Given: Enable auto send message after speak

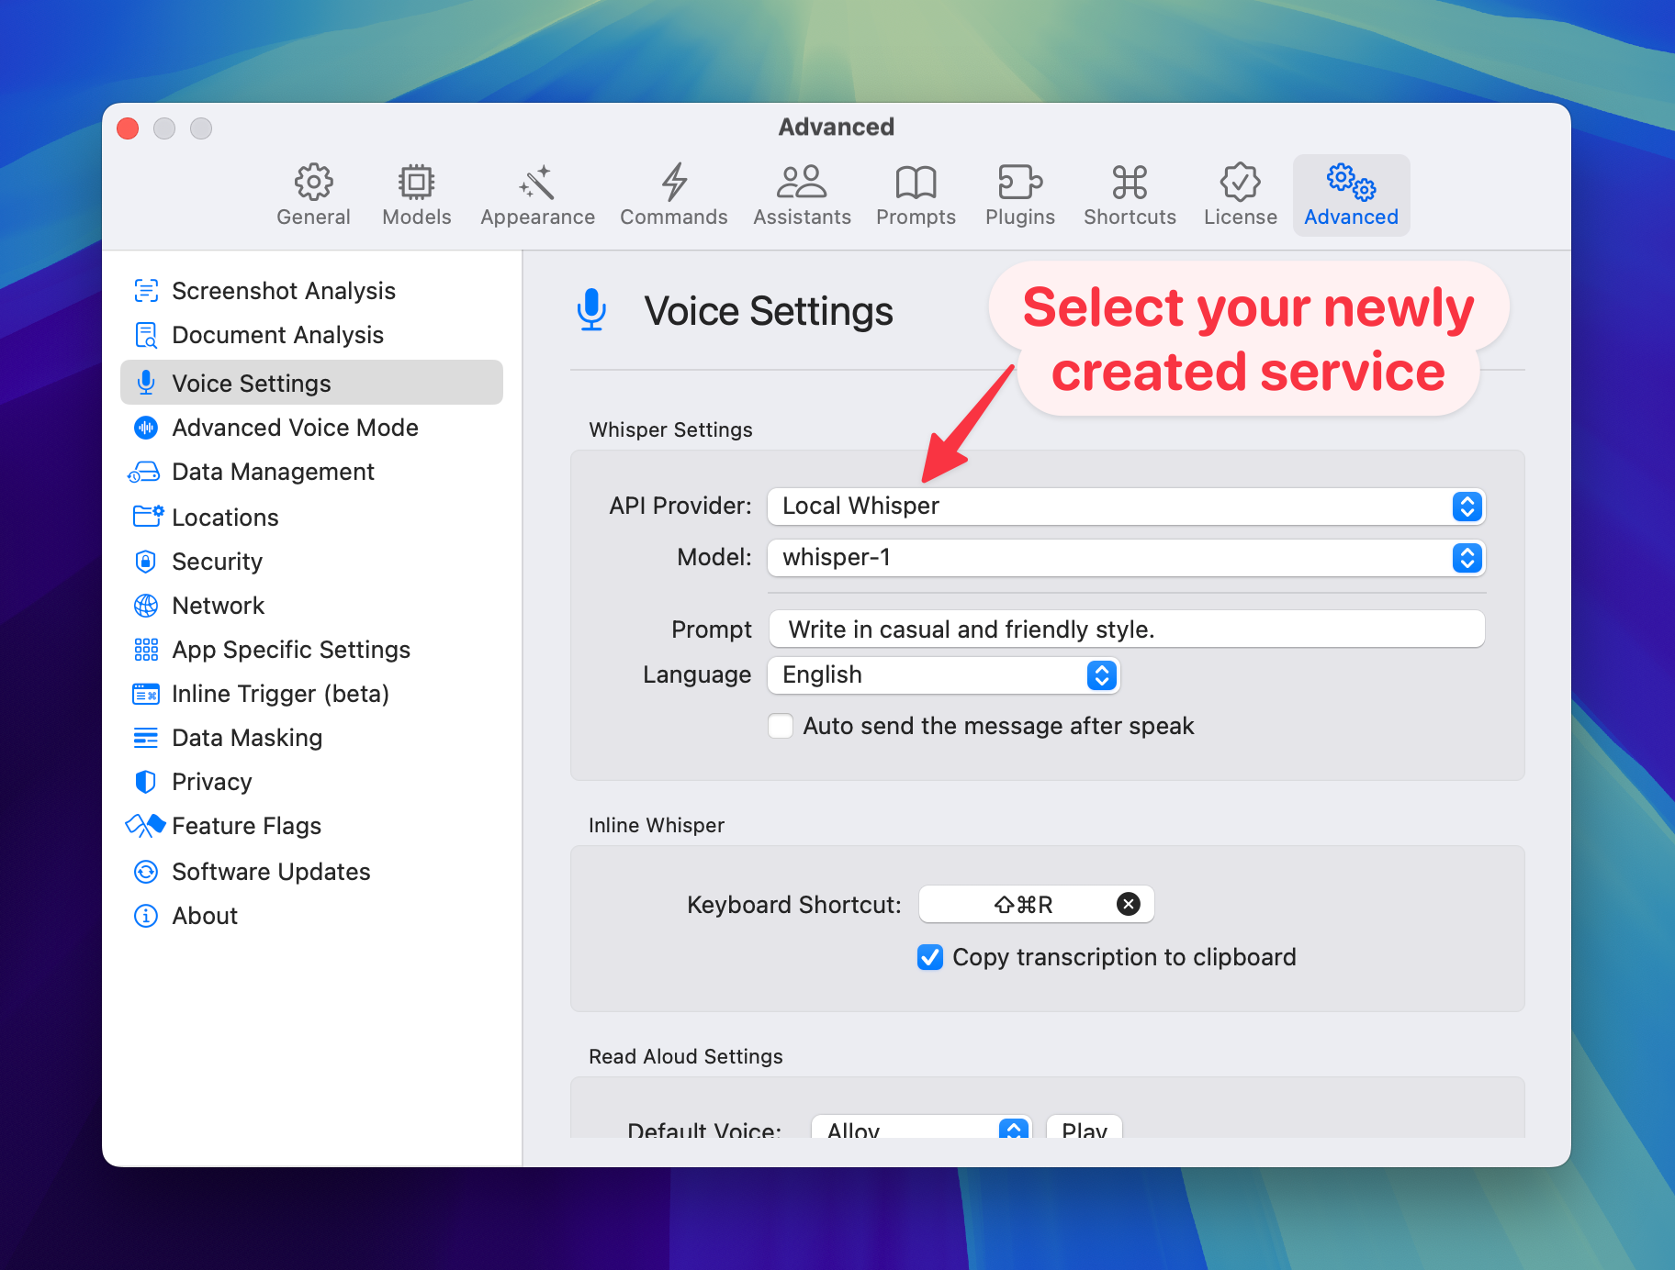Looking at the screenshot, I should click(781, 727).
